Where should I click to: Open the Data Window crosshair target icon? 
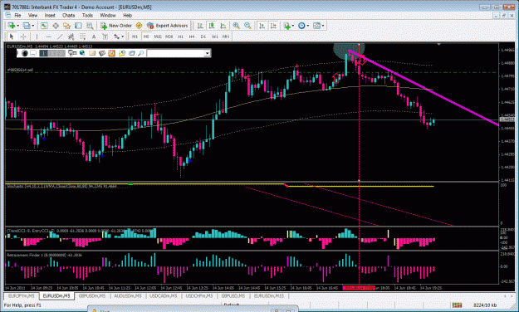click(56, 26)
